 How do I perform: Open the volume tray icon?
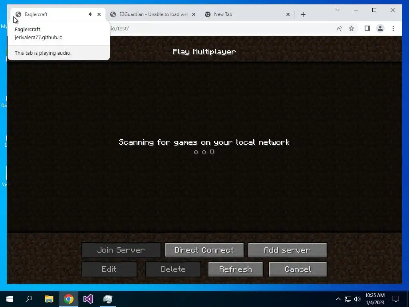[x=357, y=299]
